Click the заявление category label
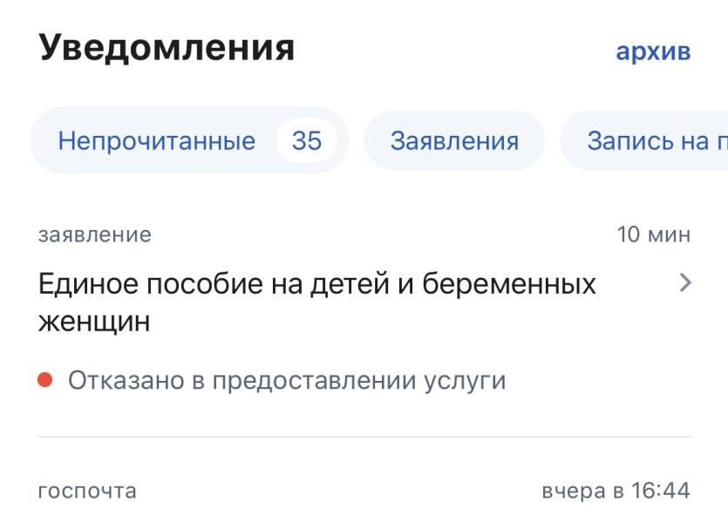The height and width of the screenshot is (523, 728). coord(95,234)
